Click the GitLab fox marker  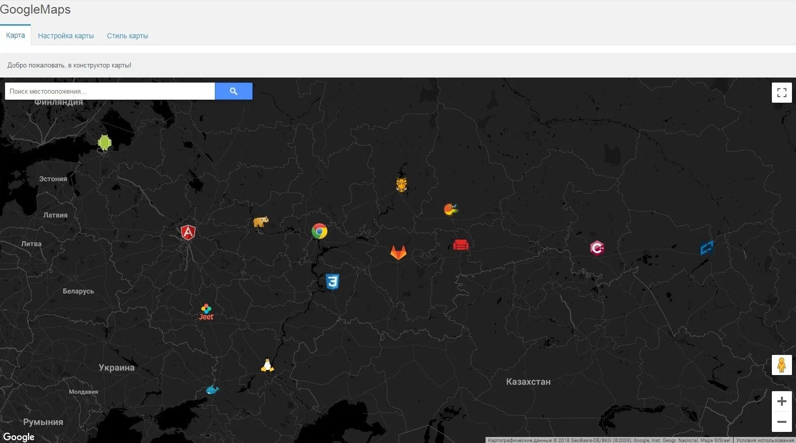[x=399, y=252]
